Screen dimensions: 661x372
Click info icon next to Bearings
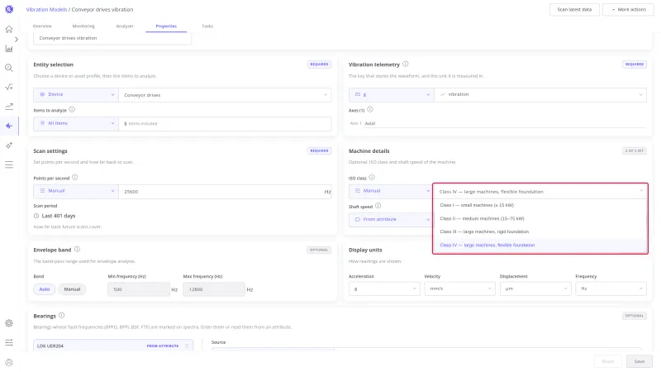pyautogui.click(x=61, y=316)
